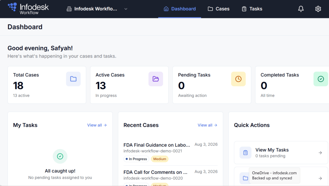329x186 pixels.
Task: Select the Total Cases card value 18
Action: pyautogui.click(x=18, y=86)
